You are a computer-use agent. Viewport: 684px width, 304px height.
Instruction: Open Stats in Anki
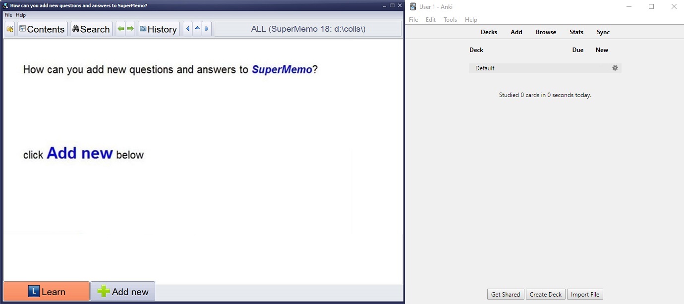(x=576, y=32)
